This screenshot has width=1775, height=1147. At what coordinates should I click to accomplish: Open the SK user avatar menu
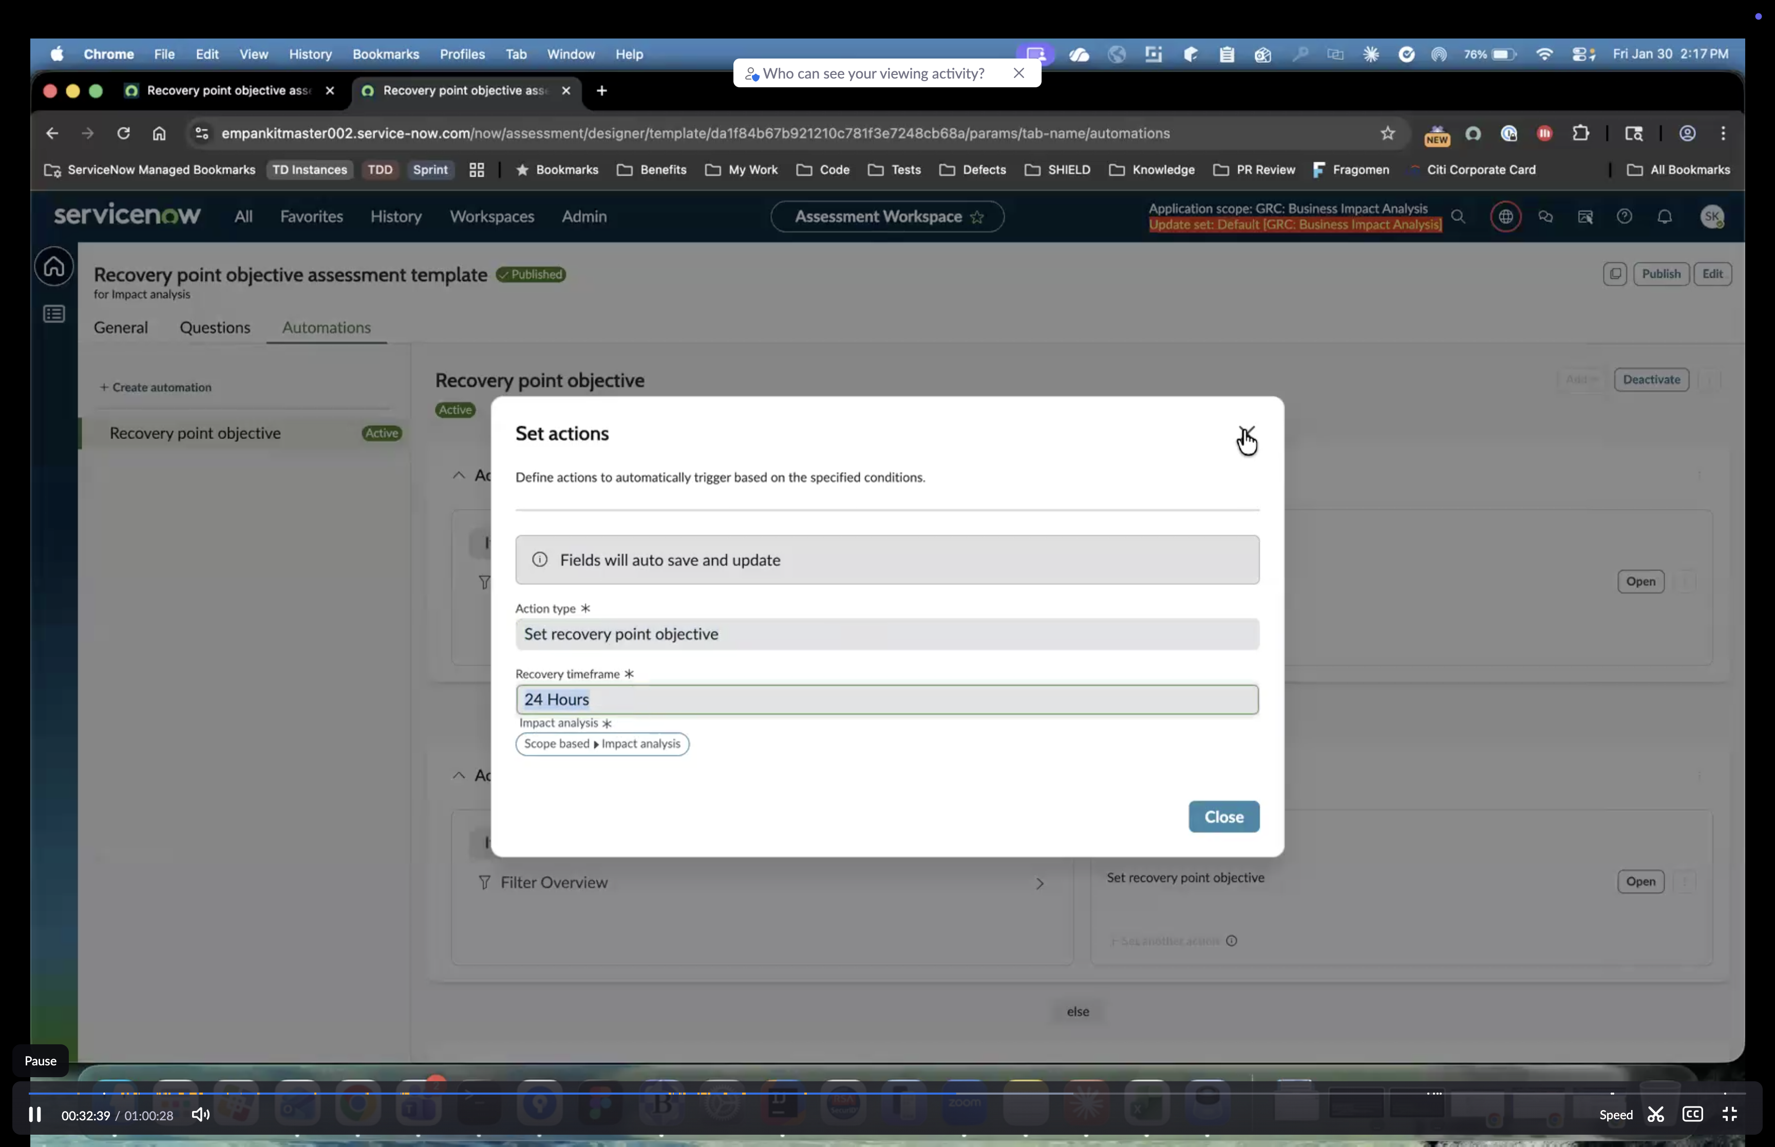pyautogui.click(x=1712, y=216)
